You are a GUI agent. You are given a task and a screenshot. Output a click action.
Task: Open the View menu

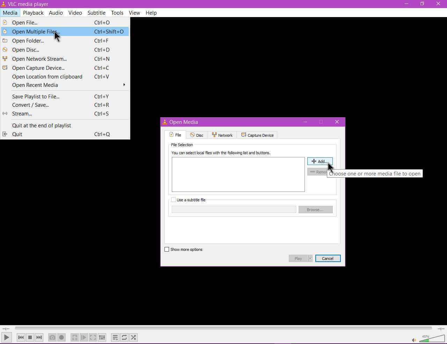pos(134,13)
